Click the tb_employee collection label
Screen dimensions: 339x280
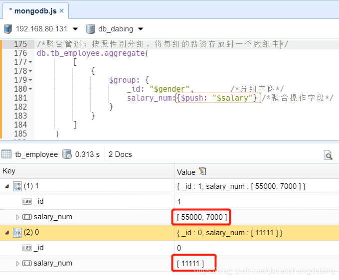(36, 154)
